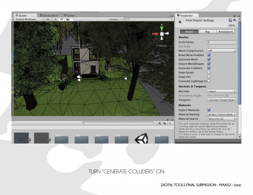Image resolution: width=253 pixels, height=195 pixels.
Task: Uncheck the Generate Colliders checkbox
Action: click(x=209, y=68)
